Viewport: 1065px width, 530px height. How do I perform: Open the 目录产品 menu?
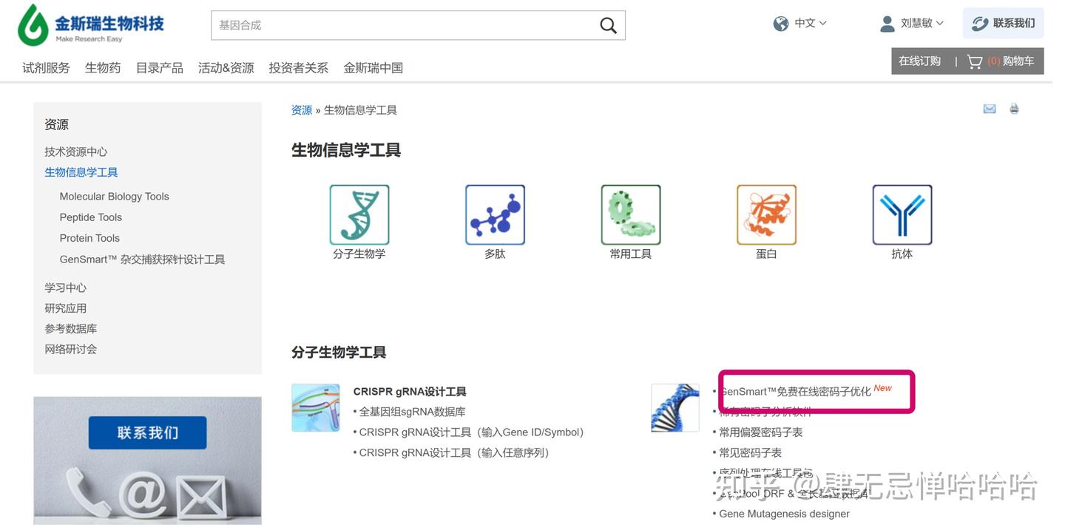coord(160,68)
